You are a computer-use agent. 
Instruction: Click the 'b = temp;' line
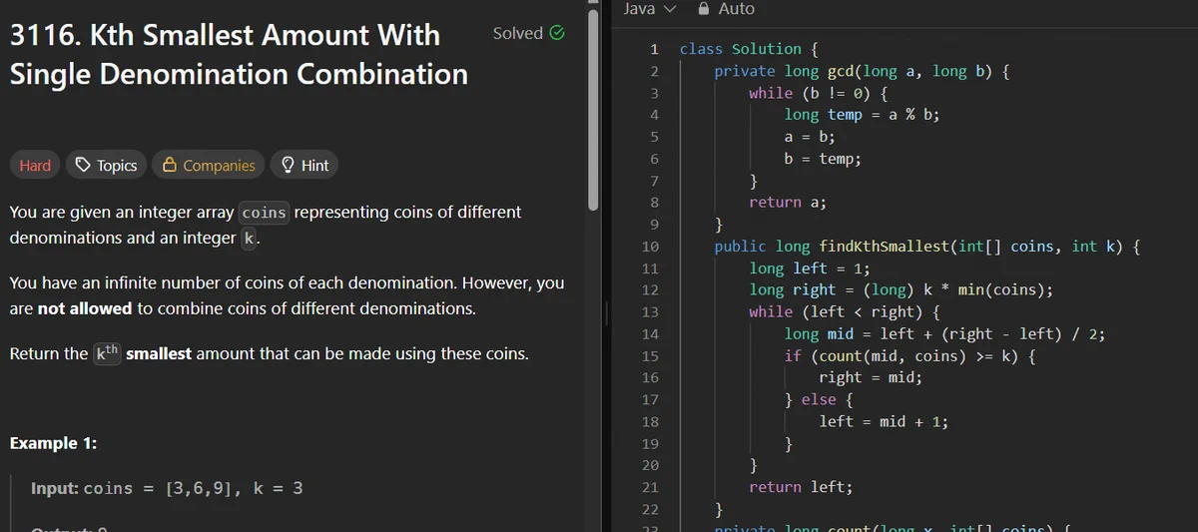coord(823,159)
